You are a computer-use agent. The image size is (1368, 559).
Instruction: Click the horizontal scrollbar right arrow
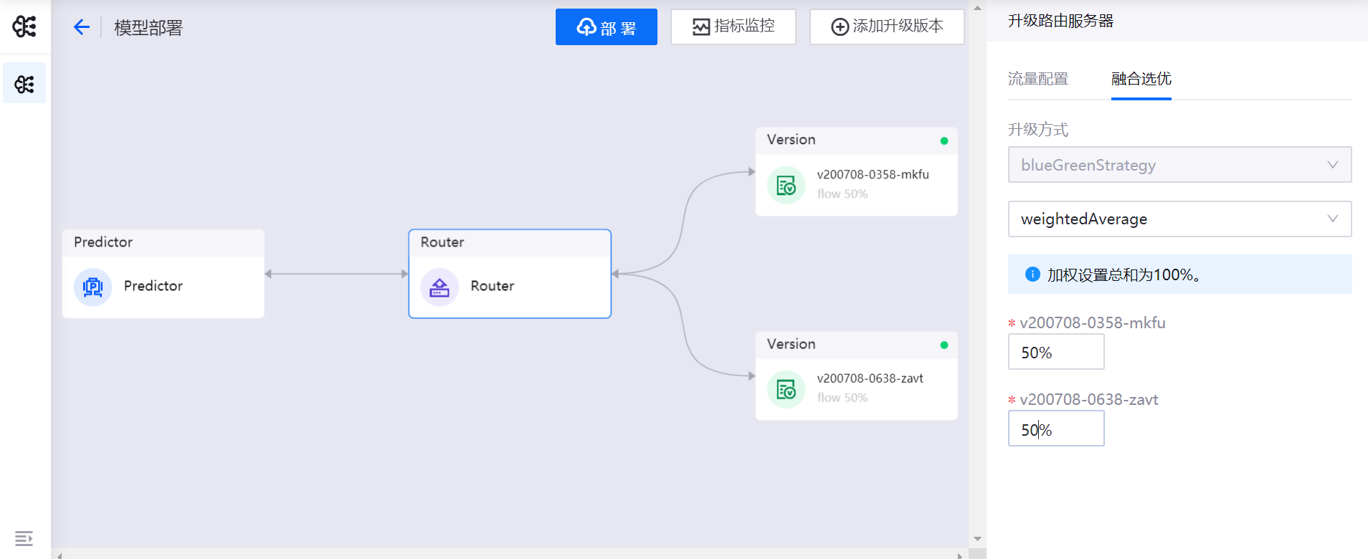pyautogui.click(x=960, y=555)
